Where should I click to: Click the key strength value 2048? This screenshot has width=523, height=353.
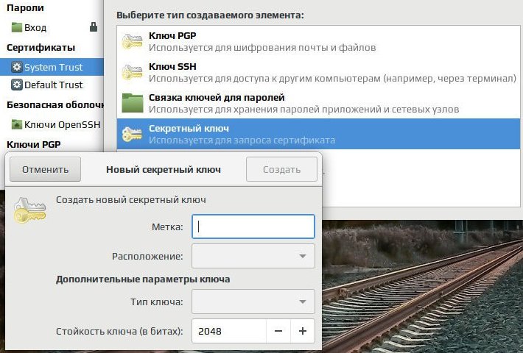[x=229, y=331]
